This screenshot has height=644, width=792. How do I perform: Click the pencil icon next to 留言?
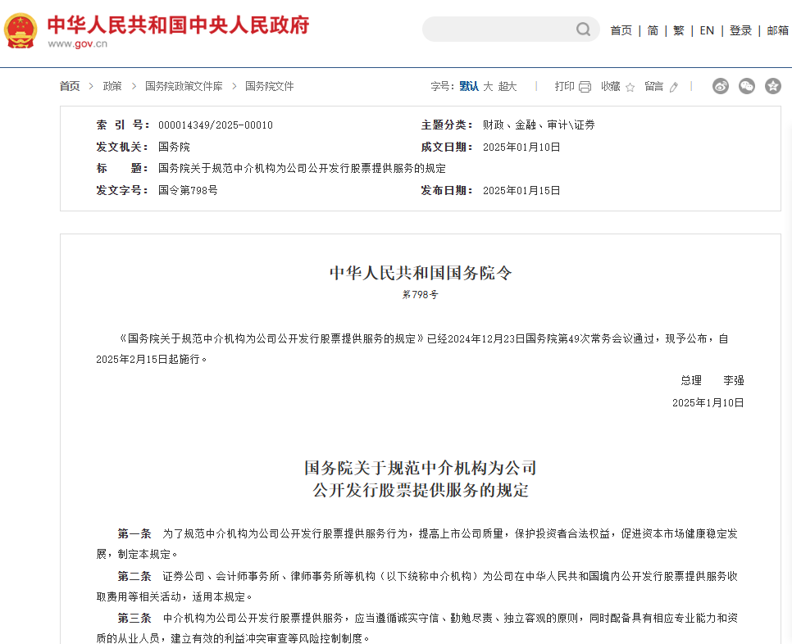point(673,88)
